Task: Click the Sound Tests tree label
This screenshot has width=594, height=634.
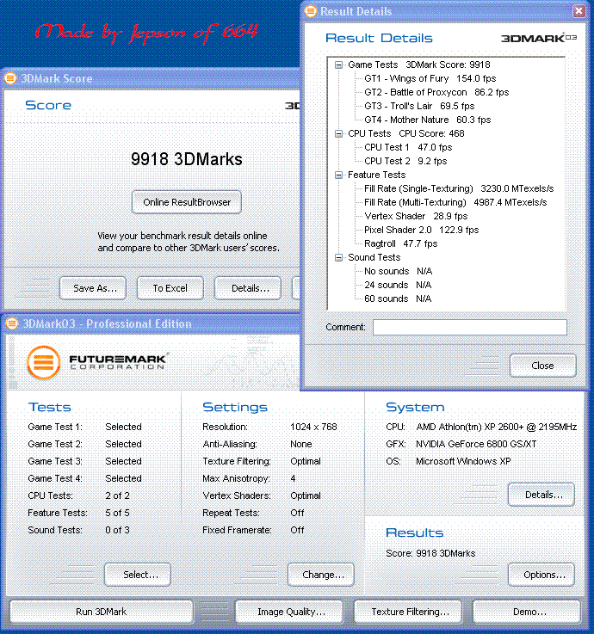Action: [x=374, y=257]
